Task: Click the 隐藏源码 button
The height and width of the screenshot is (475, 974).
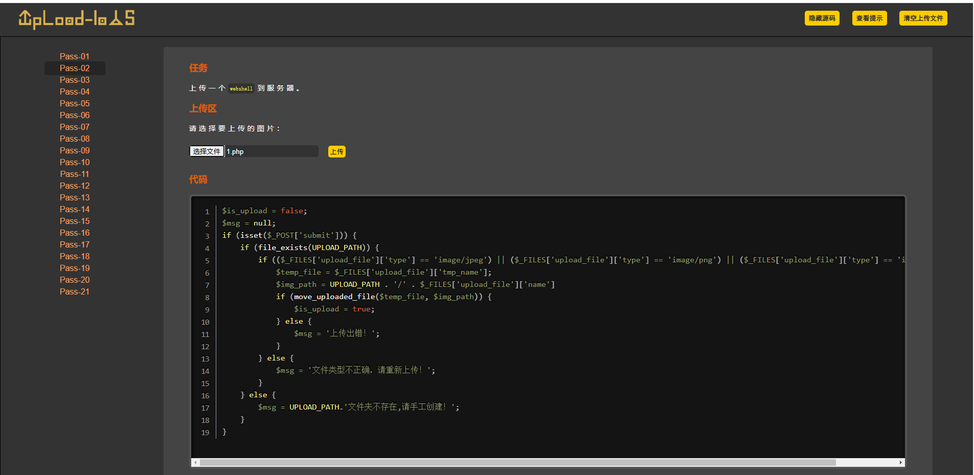Action: coord(822,18)
